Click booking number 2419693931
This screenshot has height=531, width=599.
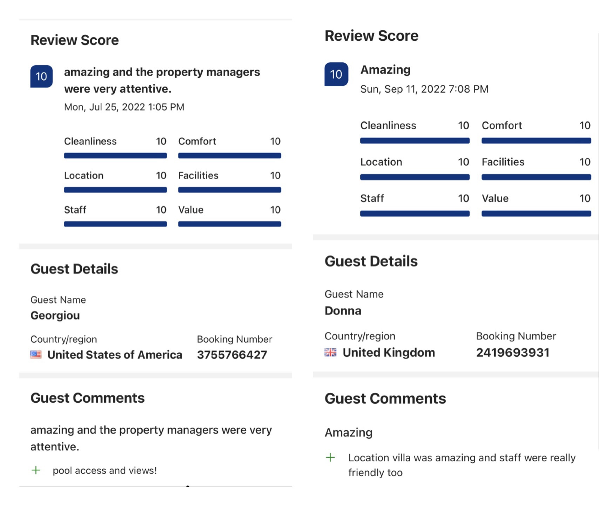pos(512,352)
